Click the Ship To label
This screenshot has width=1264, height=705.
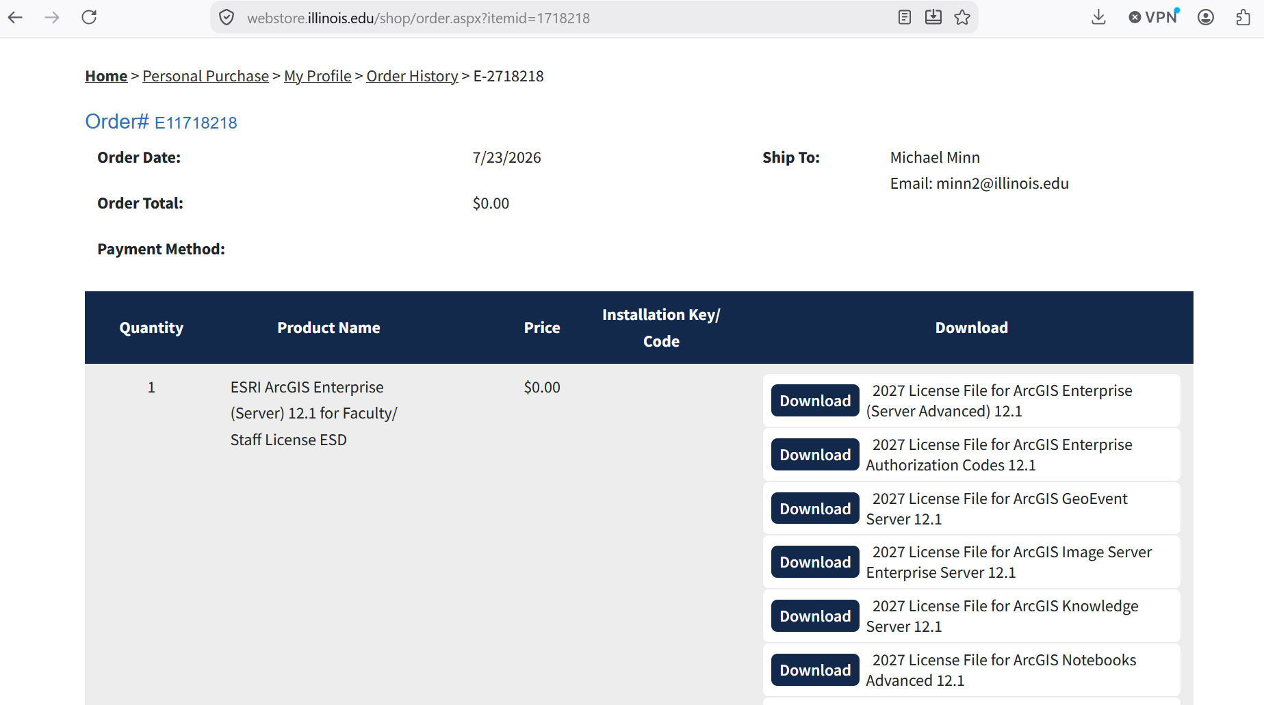click(x=791, y=158)
